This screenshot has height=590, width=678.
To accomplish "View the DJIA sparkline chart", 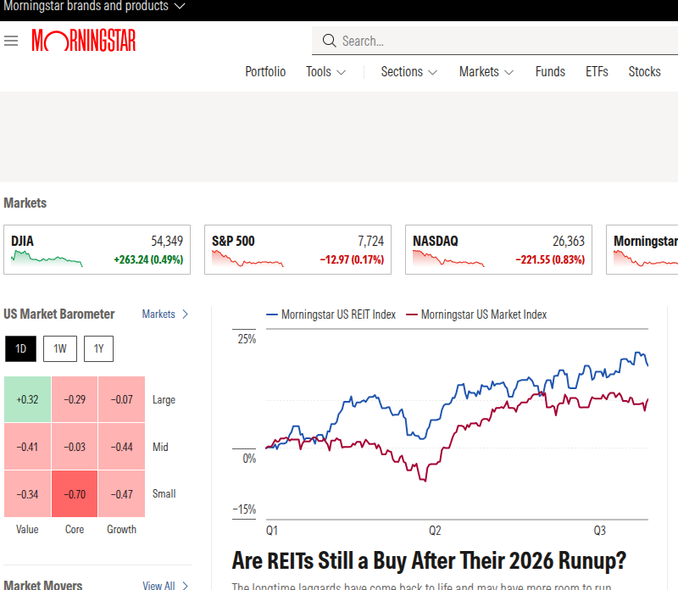I will pos(47,259).
